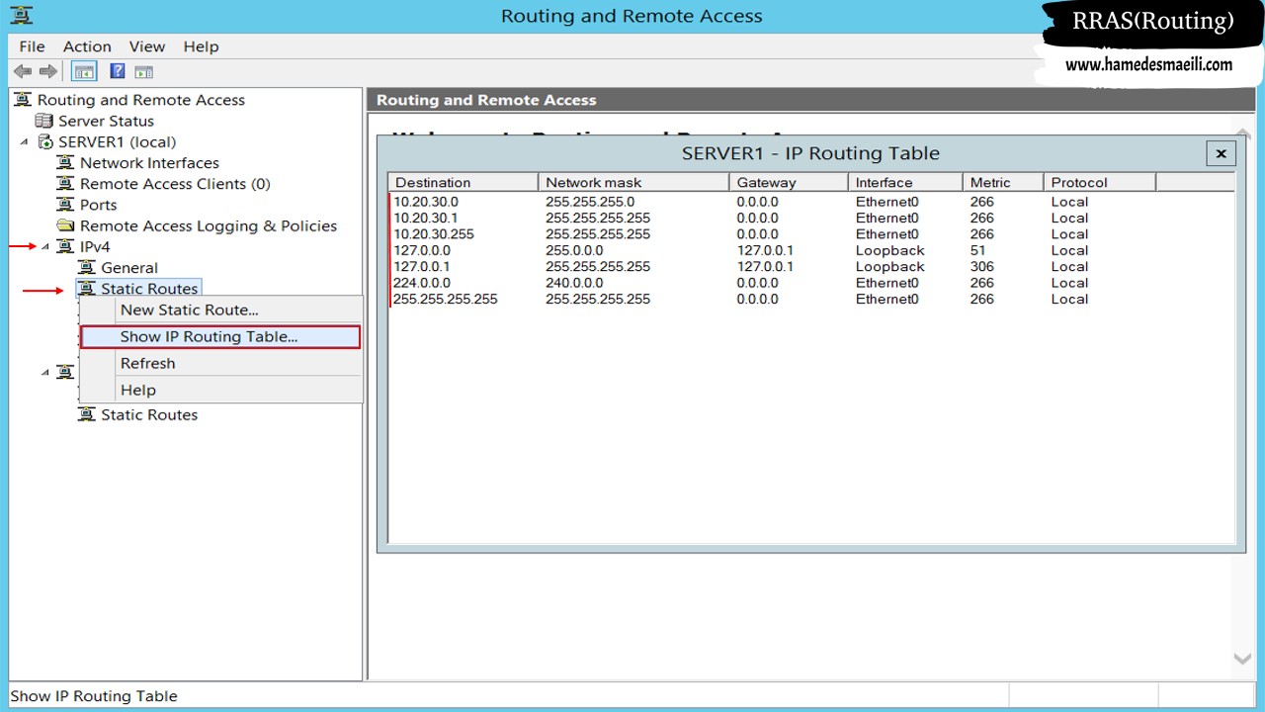The width and height of the screenshot is (1265, 712).
Task: Click the SERVER1 (local) server icon
Action: [x=44, y=141]
